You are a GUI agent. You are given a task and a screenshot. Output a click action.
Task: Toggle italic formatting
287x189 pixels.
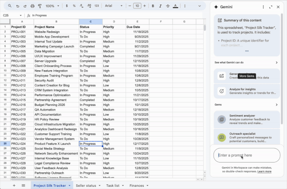(x=160, y=6)
